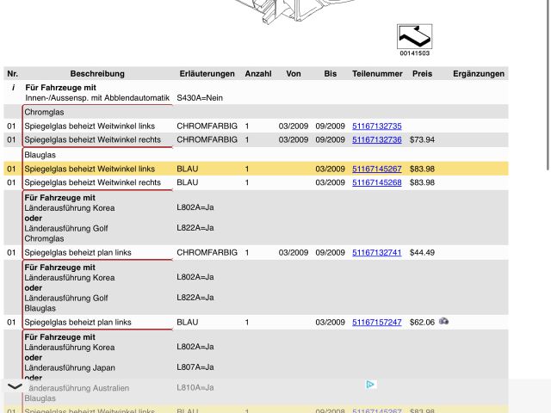Viewport: 551px width, 413px height.
Task: Click the italic 'i' info marker in first row
Action: point(12,88)
